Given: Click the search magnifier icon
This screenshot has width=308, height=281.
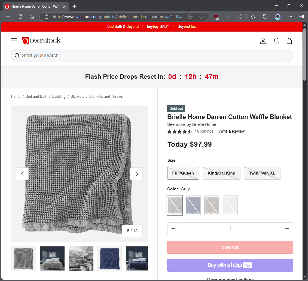Looking at the screenshot, I should (x=17, y=56).
